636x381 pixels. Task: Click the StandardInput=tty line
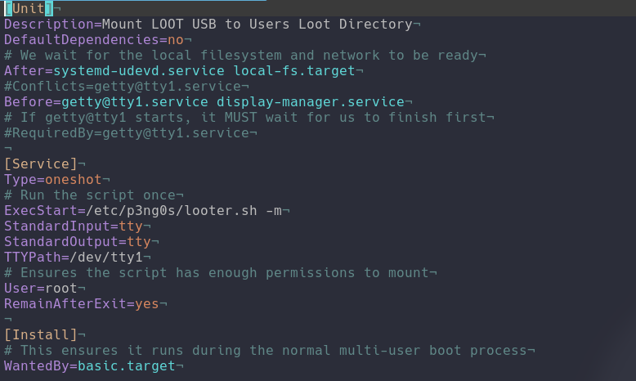[x=74, y=226]
